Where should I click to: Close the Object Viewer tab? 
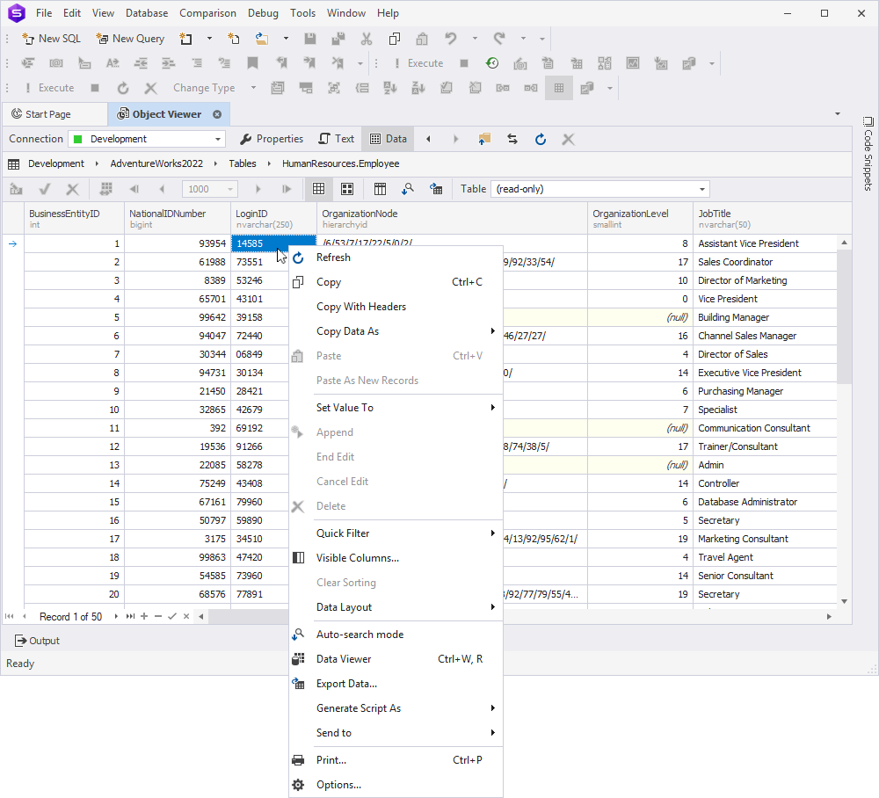click(x=217, y=114)
